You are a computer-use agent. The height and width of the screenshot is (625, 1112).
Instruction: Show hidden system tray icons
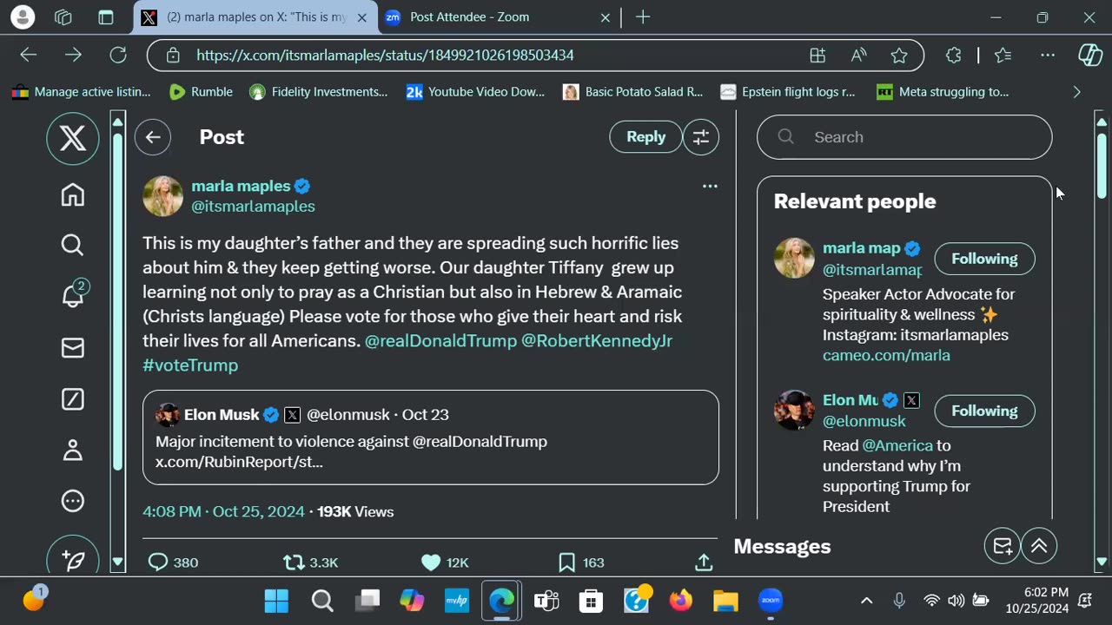[x=866, y=601]
